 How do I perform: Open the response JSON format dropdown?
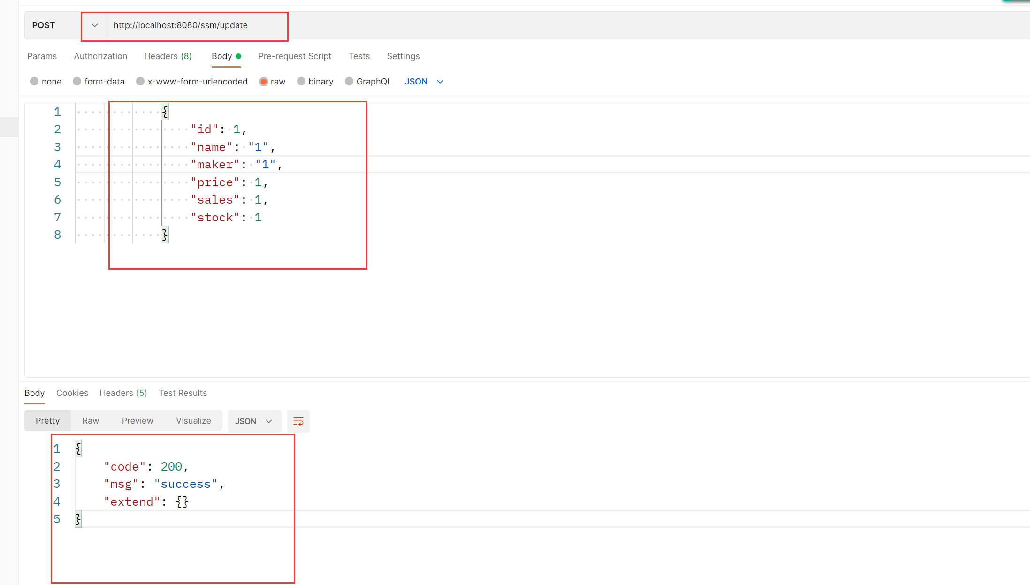(254, 421)
